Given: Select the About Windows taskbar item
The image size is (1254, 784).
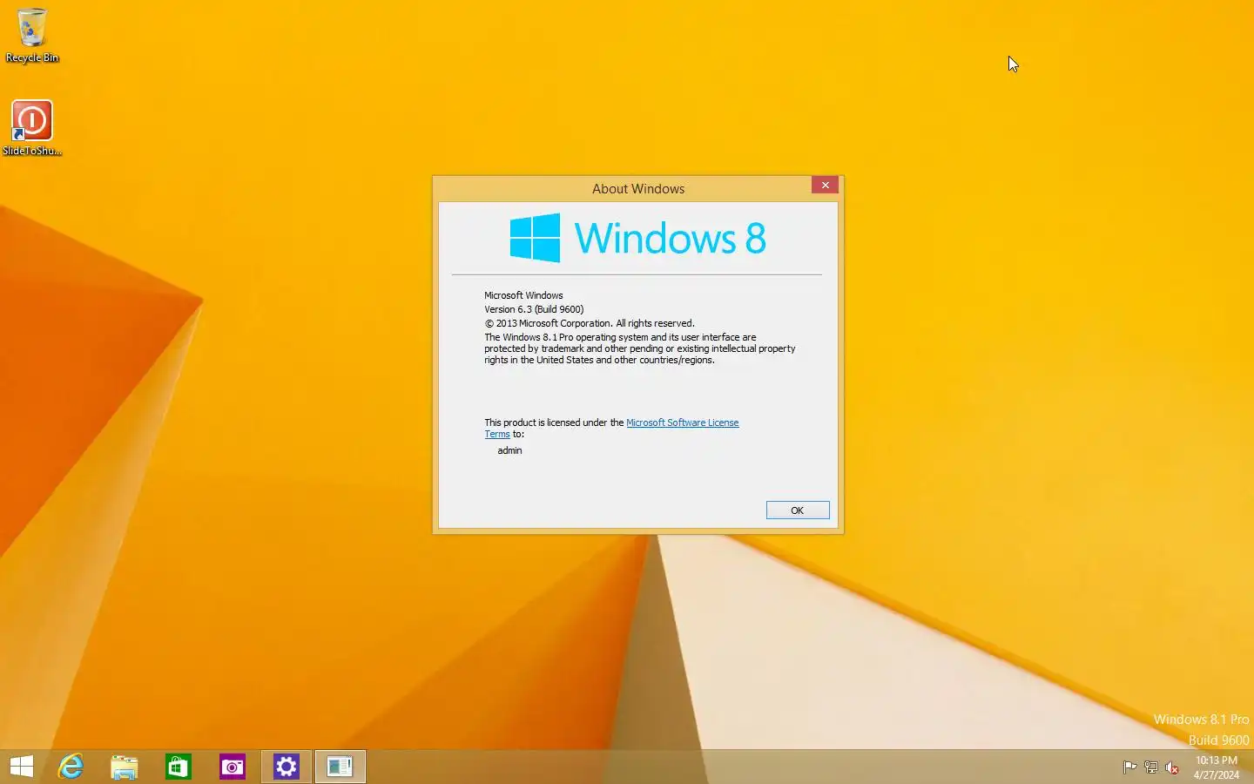Looking at the screenshot, I should [x=340, y=767].
